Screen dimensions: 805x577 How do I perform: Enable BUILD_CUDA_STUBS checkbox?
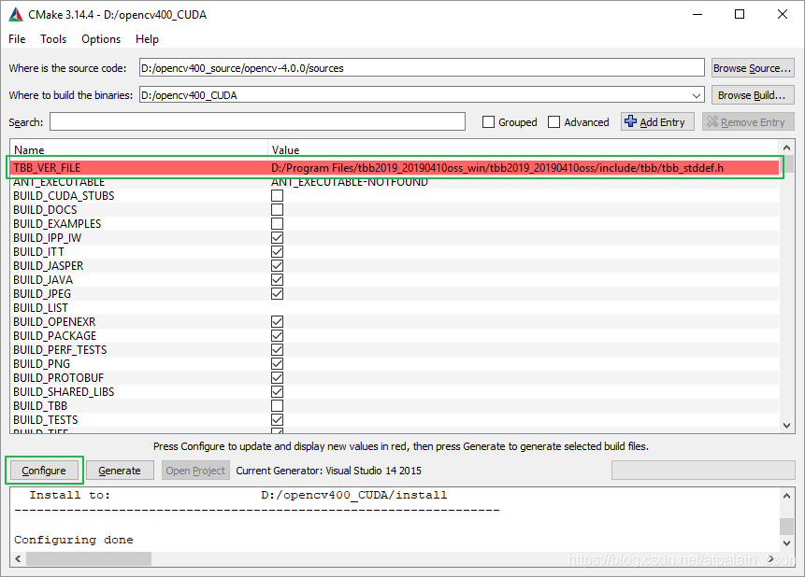tap(278, 195)
